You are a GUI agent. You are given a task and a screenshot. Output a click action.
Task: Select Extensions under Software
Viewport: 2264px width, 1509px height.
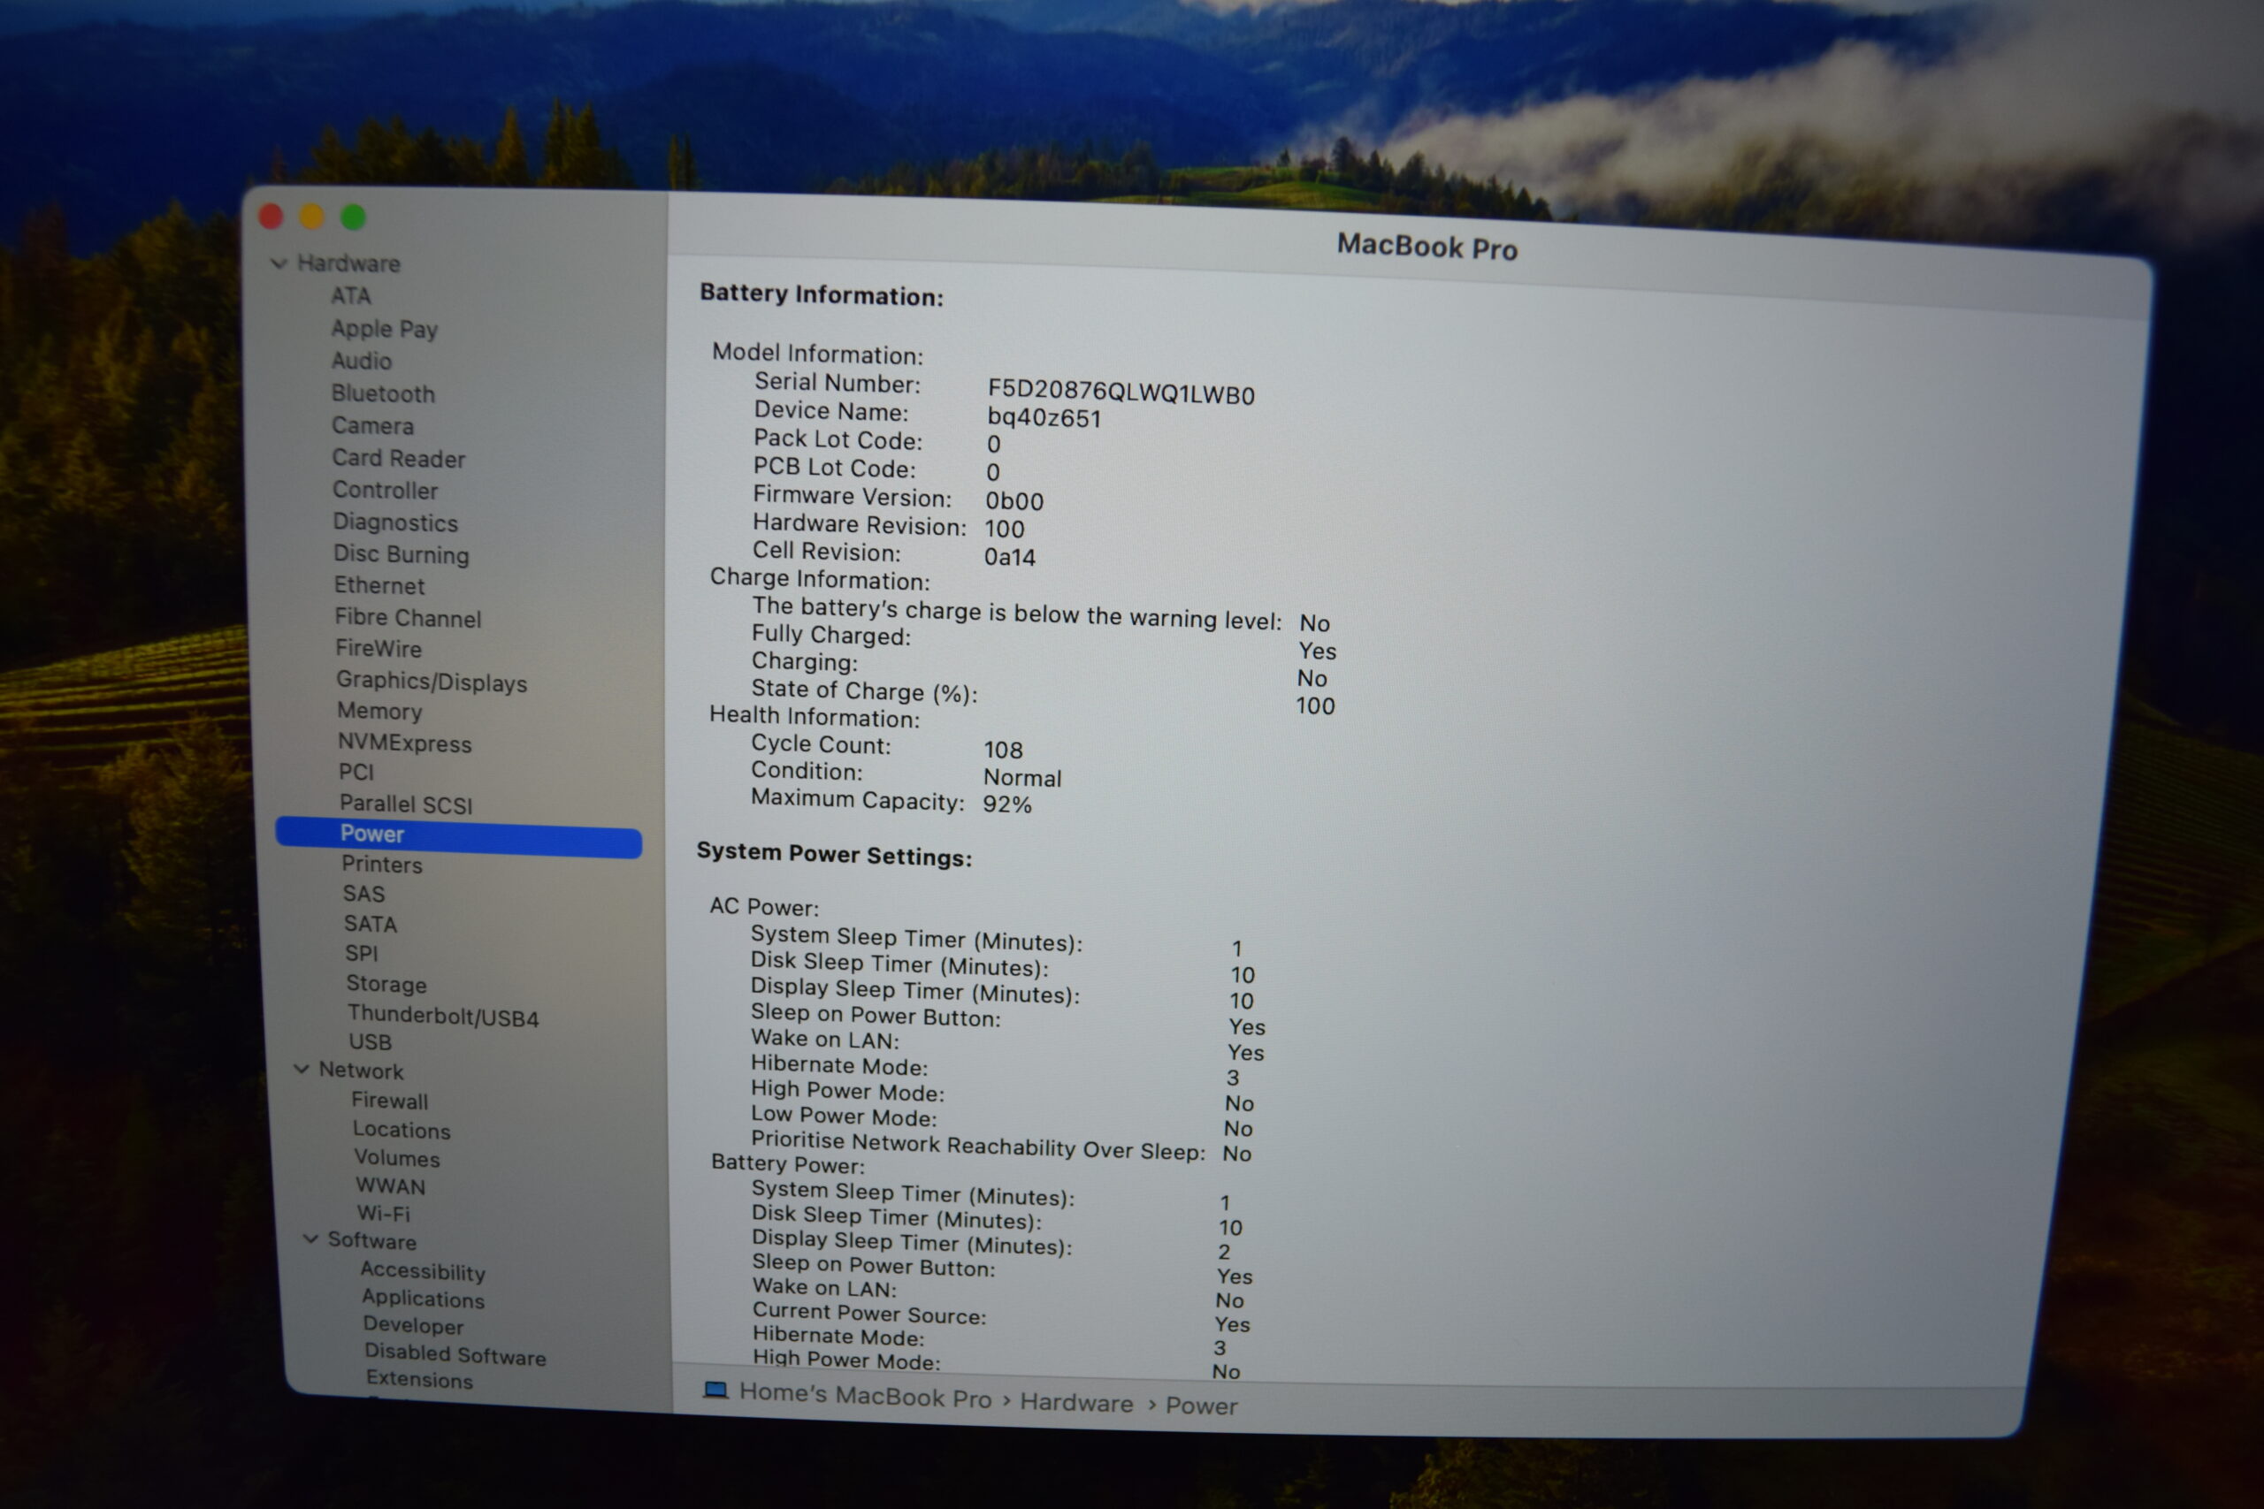click(x=420, y=1379)
